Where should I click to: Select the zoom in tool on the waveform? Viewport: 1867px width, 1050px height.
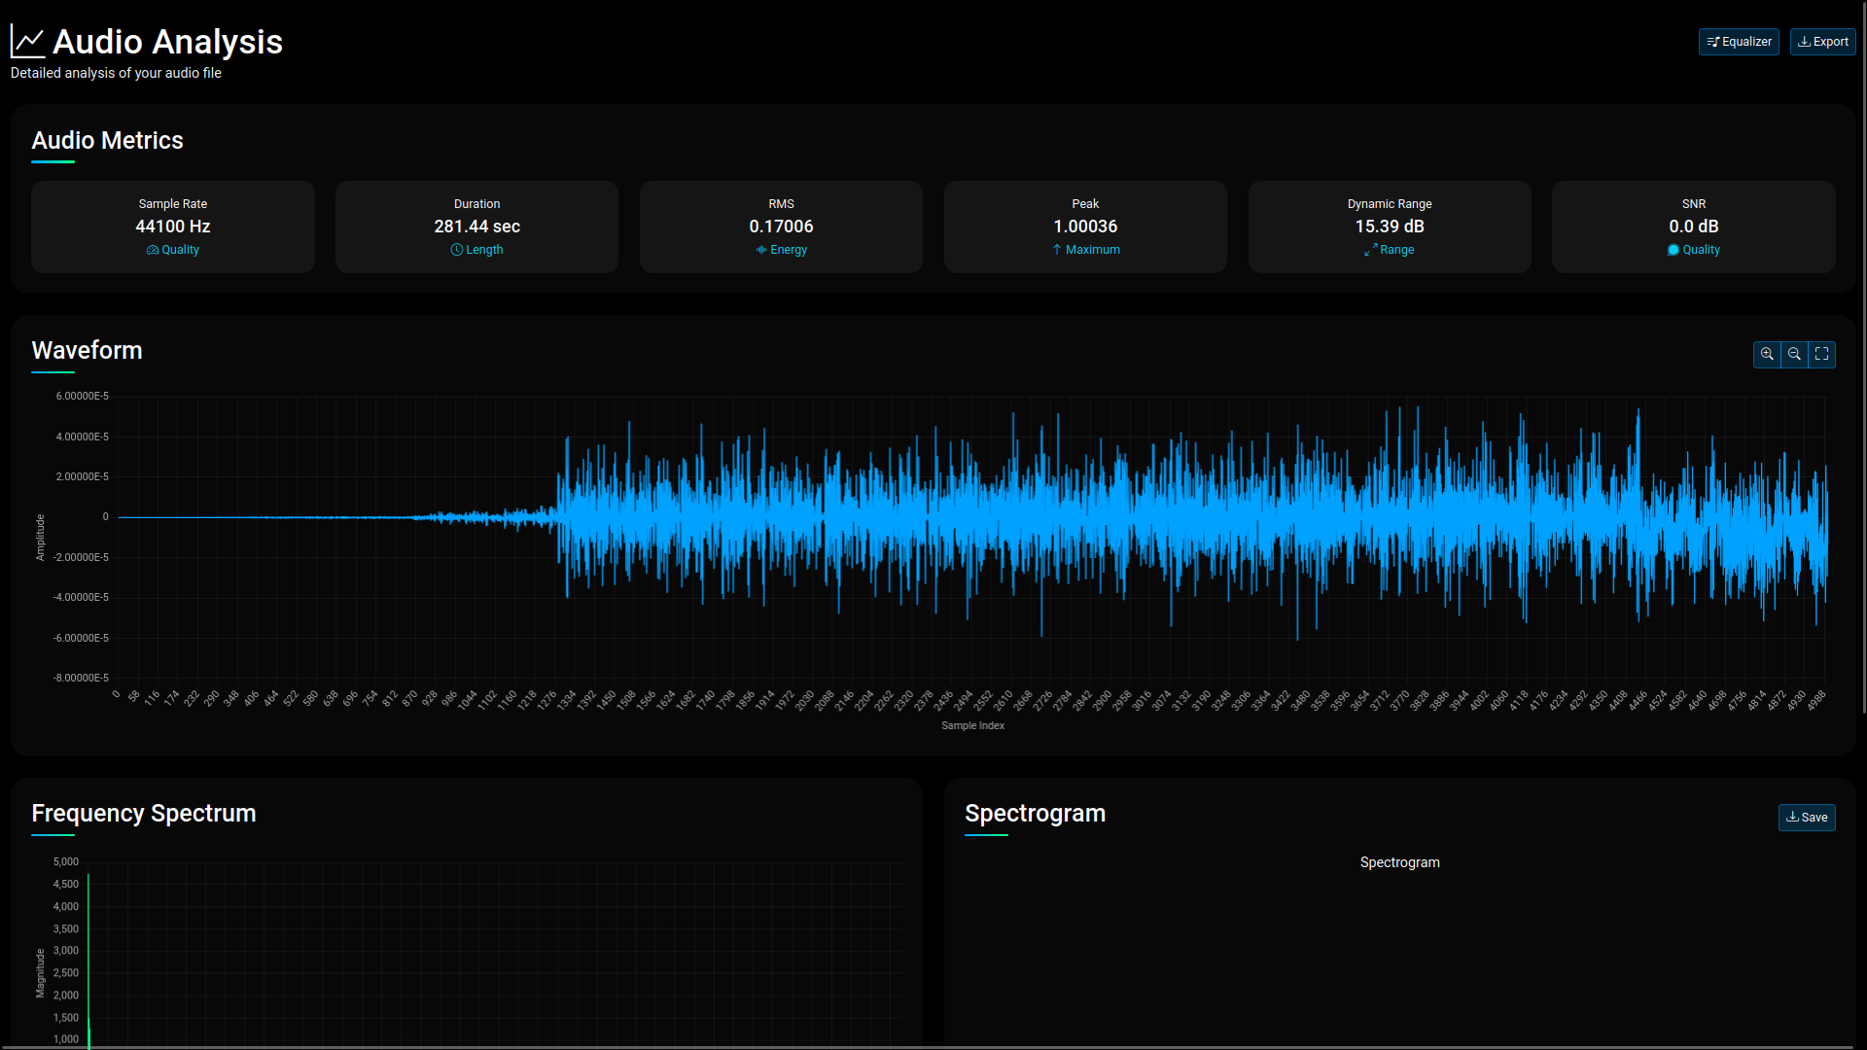click(1766, 354)
